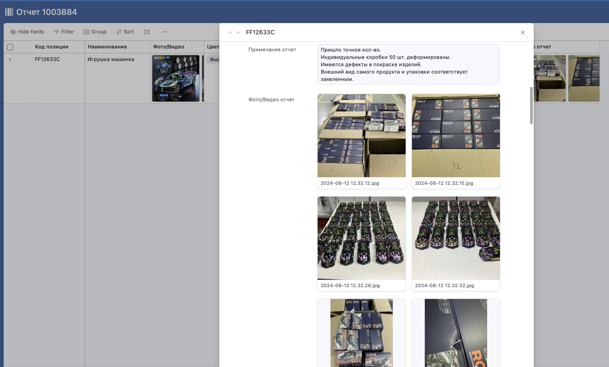Click file name 2024-08-12 12.32.32.jpg
This screenshot has height=367, width=609.
point(444,285)
